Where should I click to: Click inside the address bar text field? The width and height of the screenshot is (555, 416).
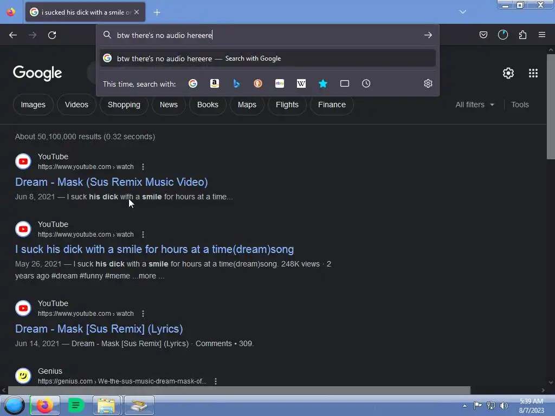(267, 35)
